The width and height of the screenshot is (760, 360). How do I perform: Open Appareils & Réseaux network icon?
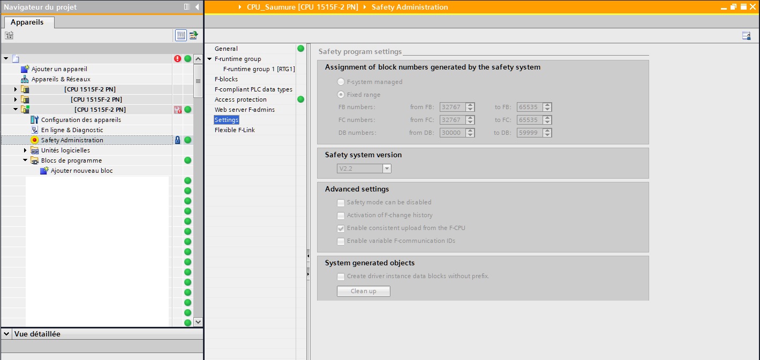coord(25,79)
